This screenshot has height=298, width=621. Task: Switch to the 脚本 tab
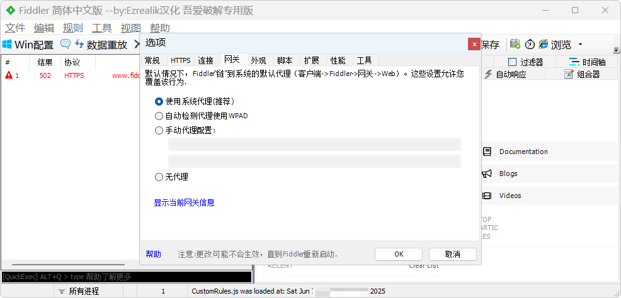[x=285, y=60]
